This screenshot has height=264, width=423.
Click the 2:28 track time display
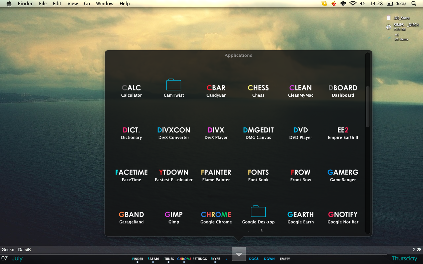point(417,250)
